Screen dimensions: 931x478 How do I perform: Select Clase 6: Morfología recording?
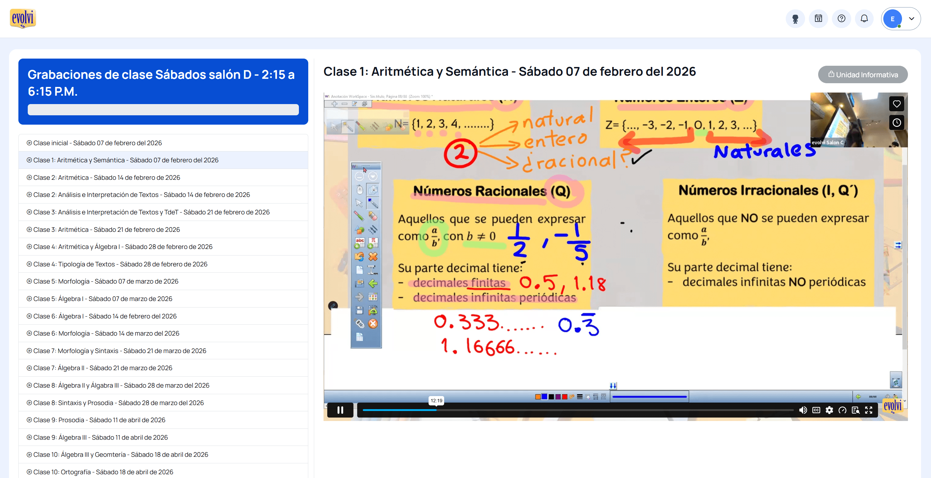tap(163, 333)
